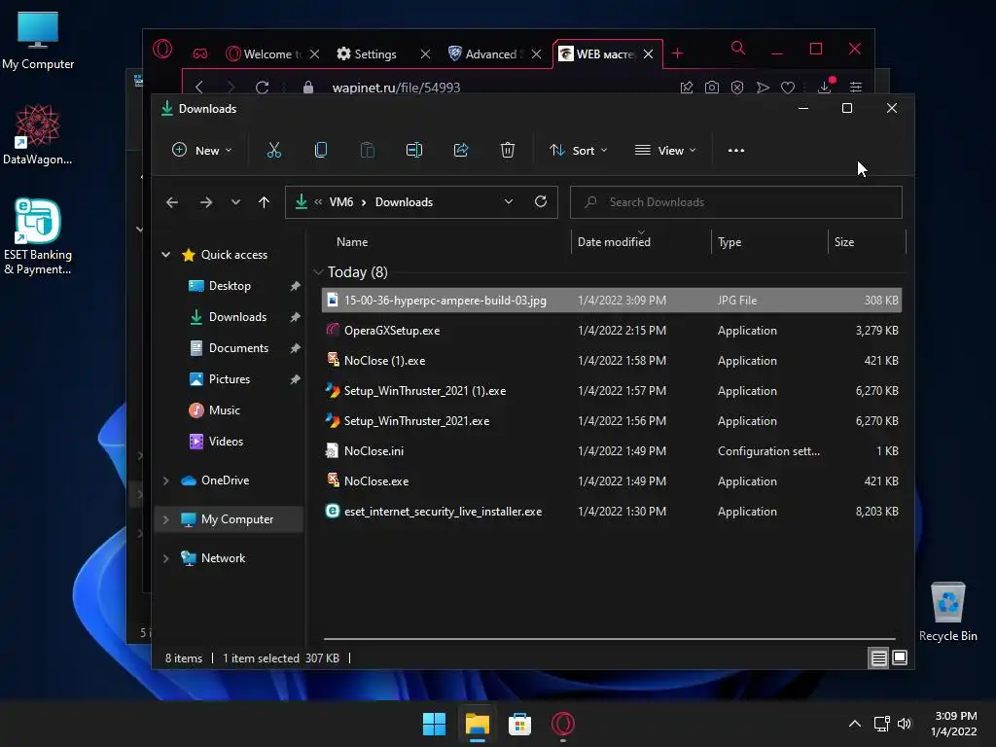Sort by Date modified column header
This screenshot has height=747, width=996.
614,242
